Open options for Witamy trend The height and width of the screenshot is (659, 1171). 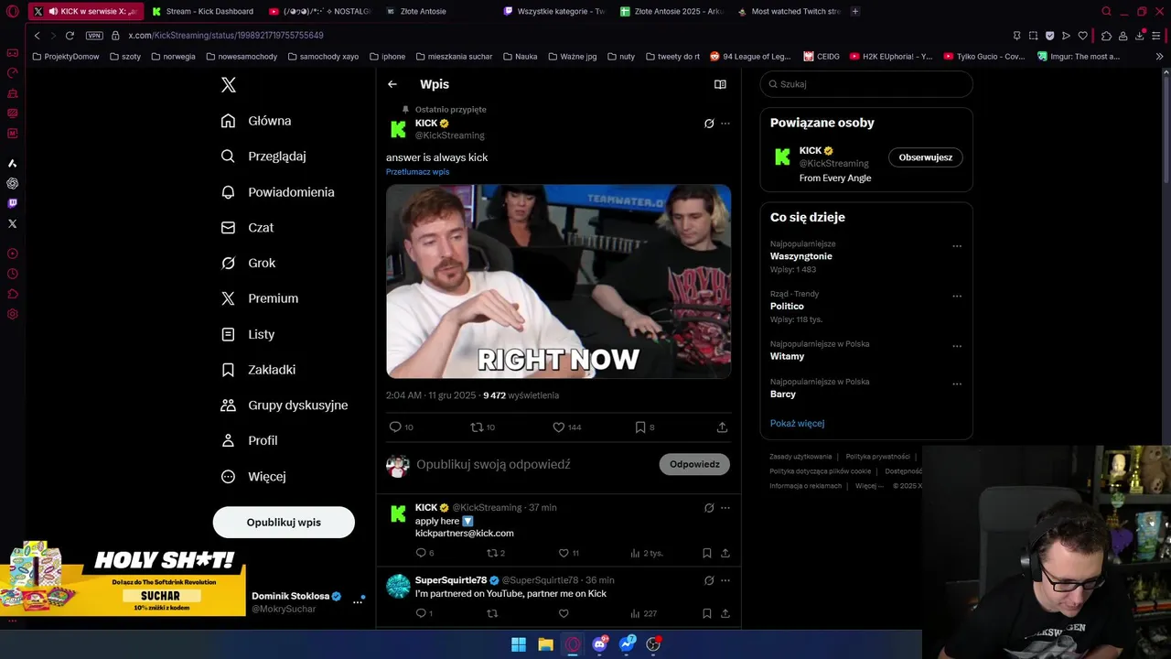pyautogui.click(x=957, y=346)
